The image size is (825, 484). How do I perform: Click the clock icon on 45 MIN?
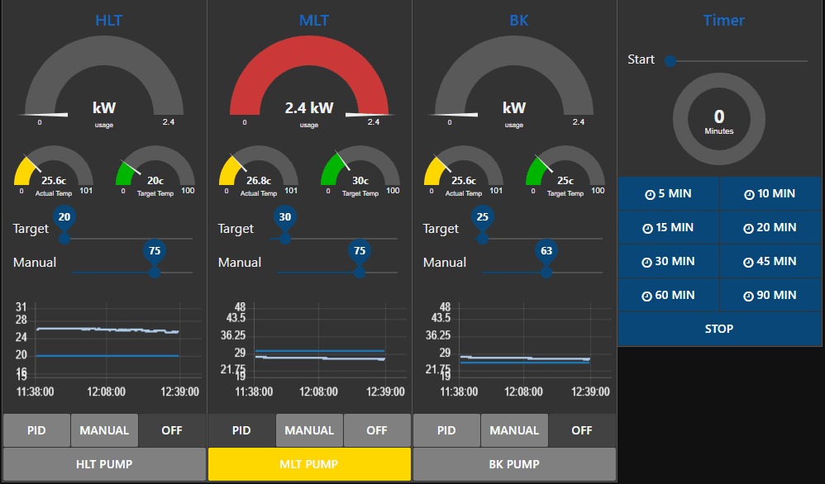pyautogui.click(x=749, y=262)
